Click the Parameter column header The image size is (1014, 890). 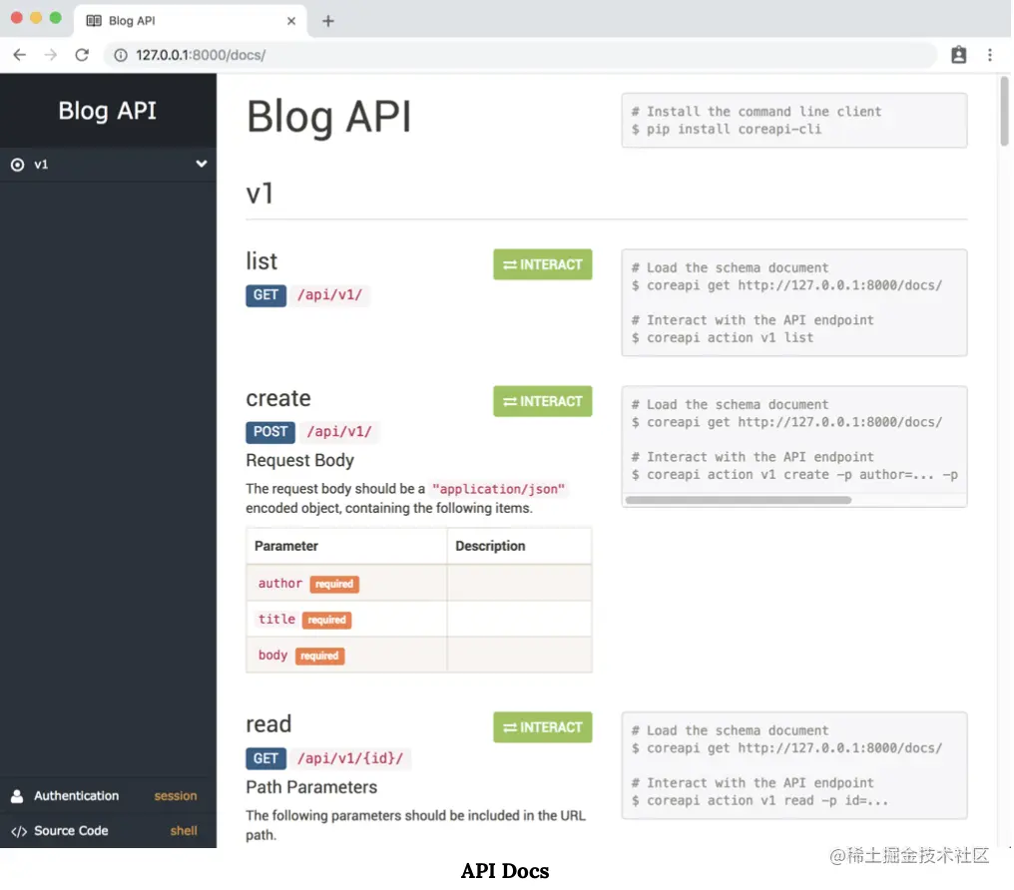click(285, 546)
